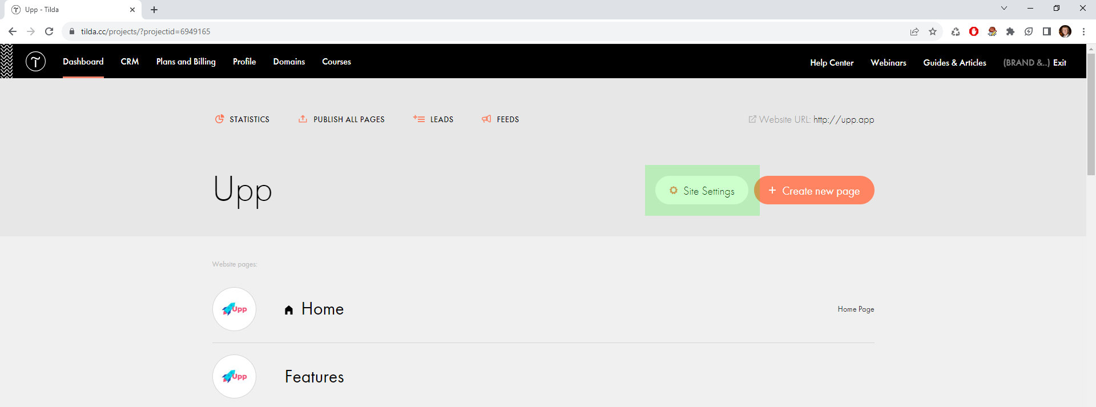The width and height of the screenshot is (1096, 407).
Task: Click the Upp project title
Action: [x=243, y=190]
